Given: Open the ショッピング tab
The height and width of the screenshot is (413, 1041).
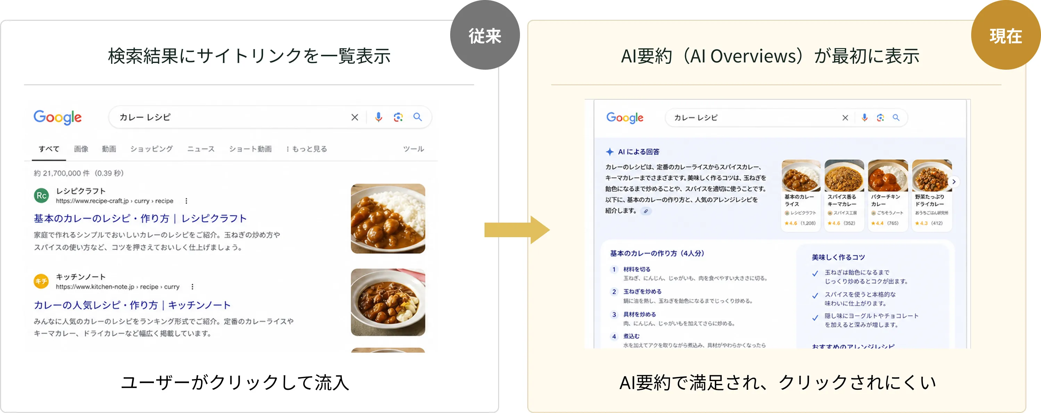Looking at the screenshot, I should [151, 149].
